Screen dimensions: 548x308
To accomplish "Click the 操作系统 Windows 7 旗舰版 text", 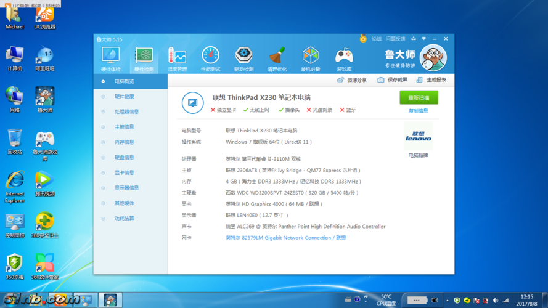I will tap(268, 142).
